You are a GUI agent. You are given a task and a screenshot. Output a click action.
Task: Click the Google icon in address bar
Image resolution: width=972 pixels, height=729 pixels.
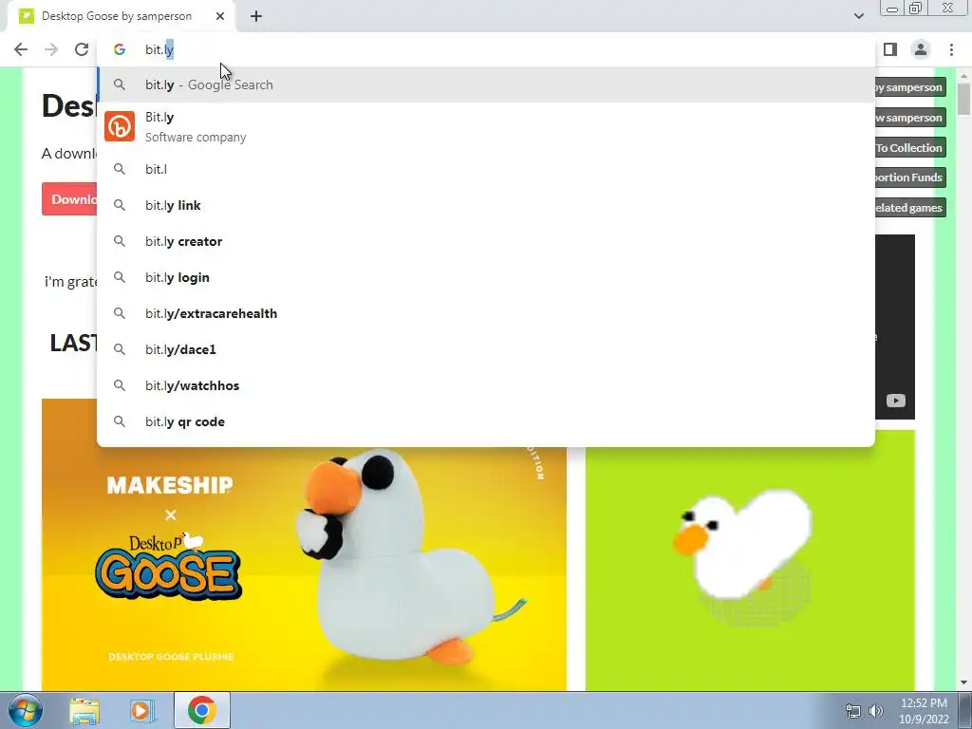click(119, 49)
